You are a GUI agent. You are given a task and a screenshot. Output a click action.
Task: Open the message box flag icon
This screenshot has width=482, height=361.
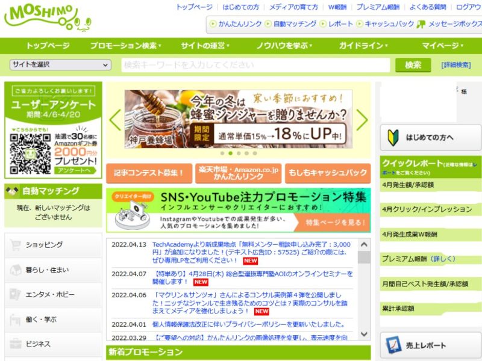coord(421,24)
